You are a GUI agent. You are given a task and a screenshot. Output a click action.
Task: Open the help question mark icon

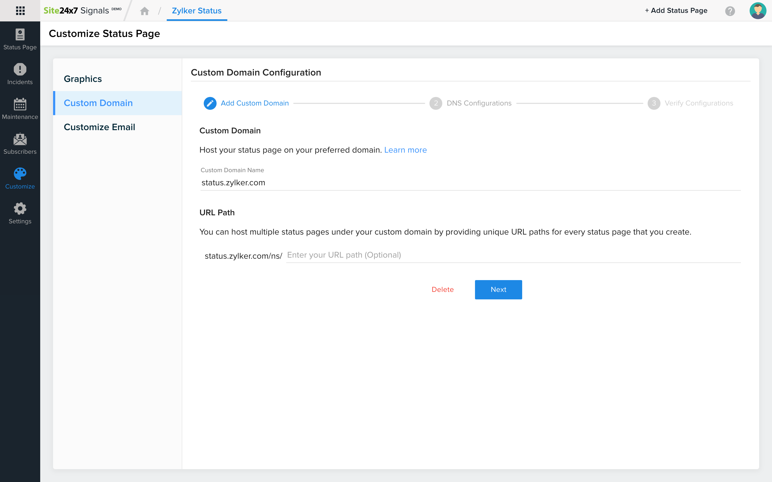[730, 11]
